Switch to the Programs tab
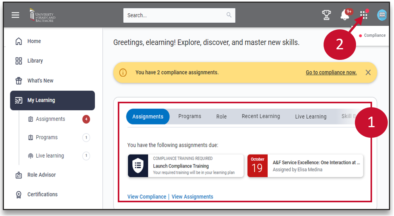This screenshot has height=216, width=394. [x=190, y=117]
